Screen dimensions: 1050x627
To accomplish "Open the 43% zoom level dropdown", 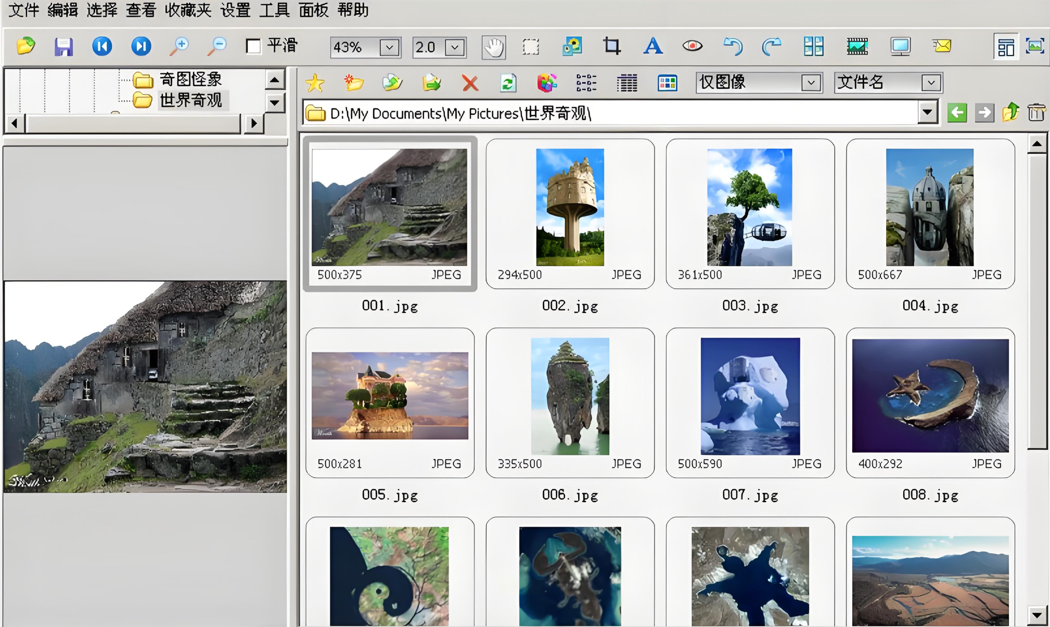I will coord(389,48).
